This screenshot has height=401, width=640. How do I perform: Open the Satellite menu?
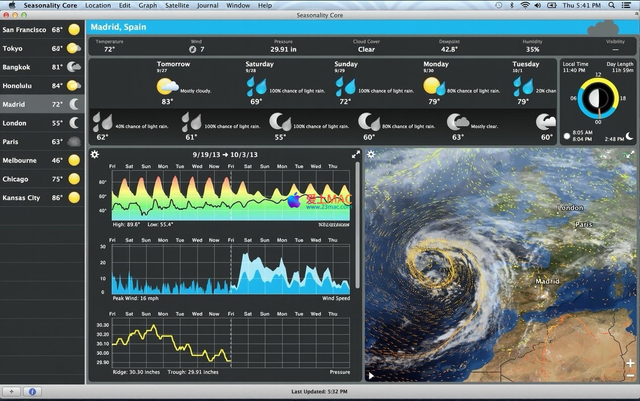click(x=177, y=5)
